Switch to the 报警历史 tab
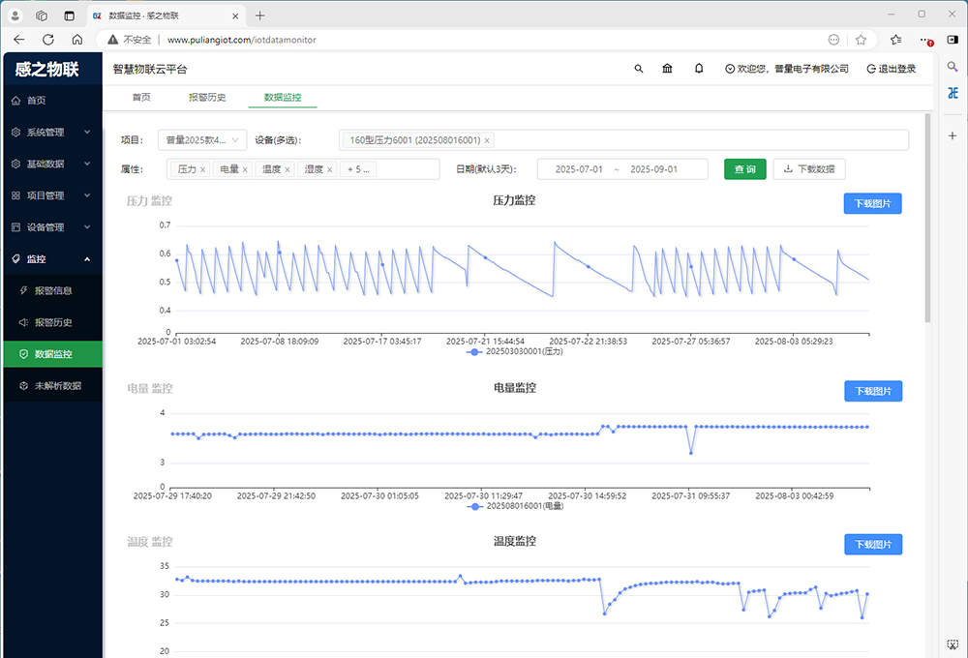 click(x=206, y=98)
